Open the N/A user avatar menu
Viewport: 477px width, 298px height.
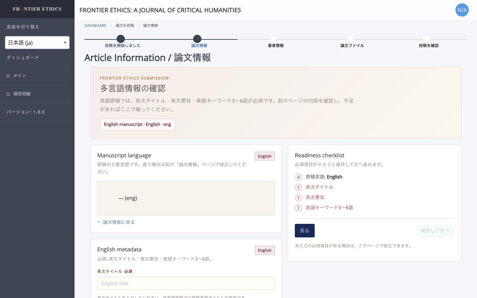click(x=462, y=10)
